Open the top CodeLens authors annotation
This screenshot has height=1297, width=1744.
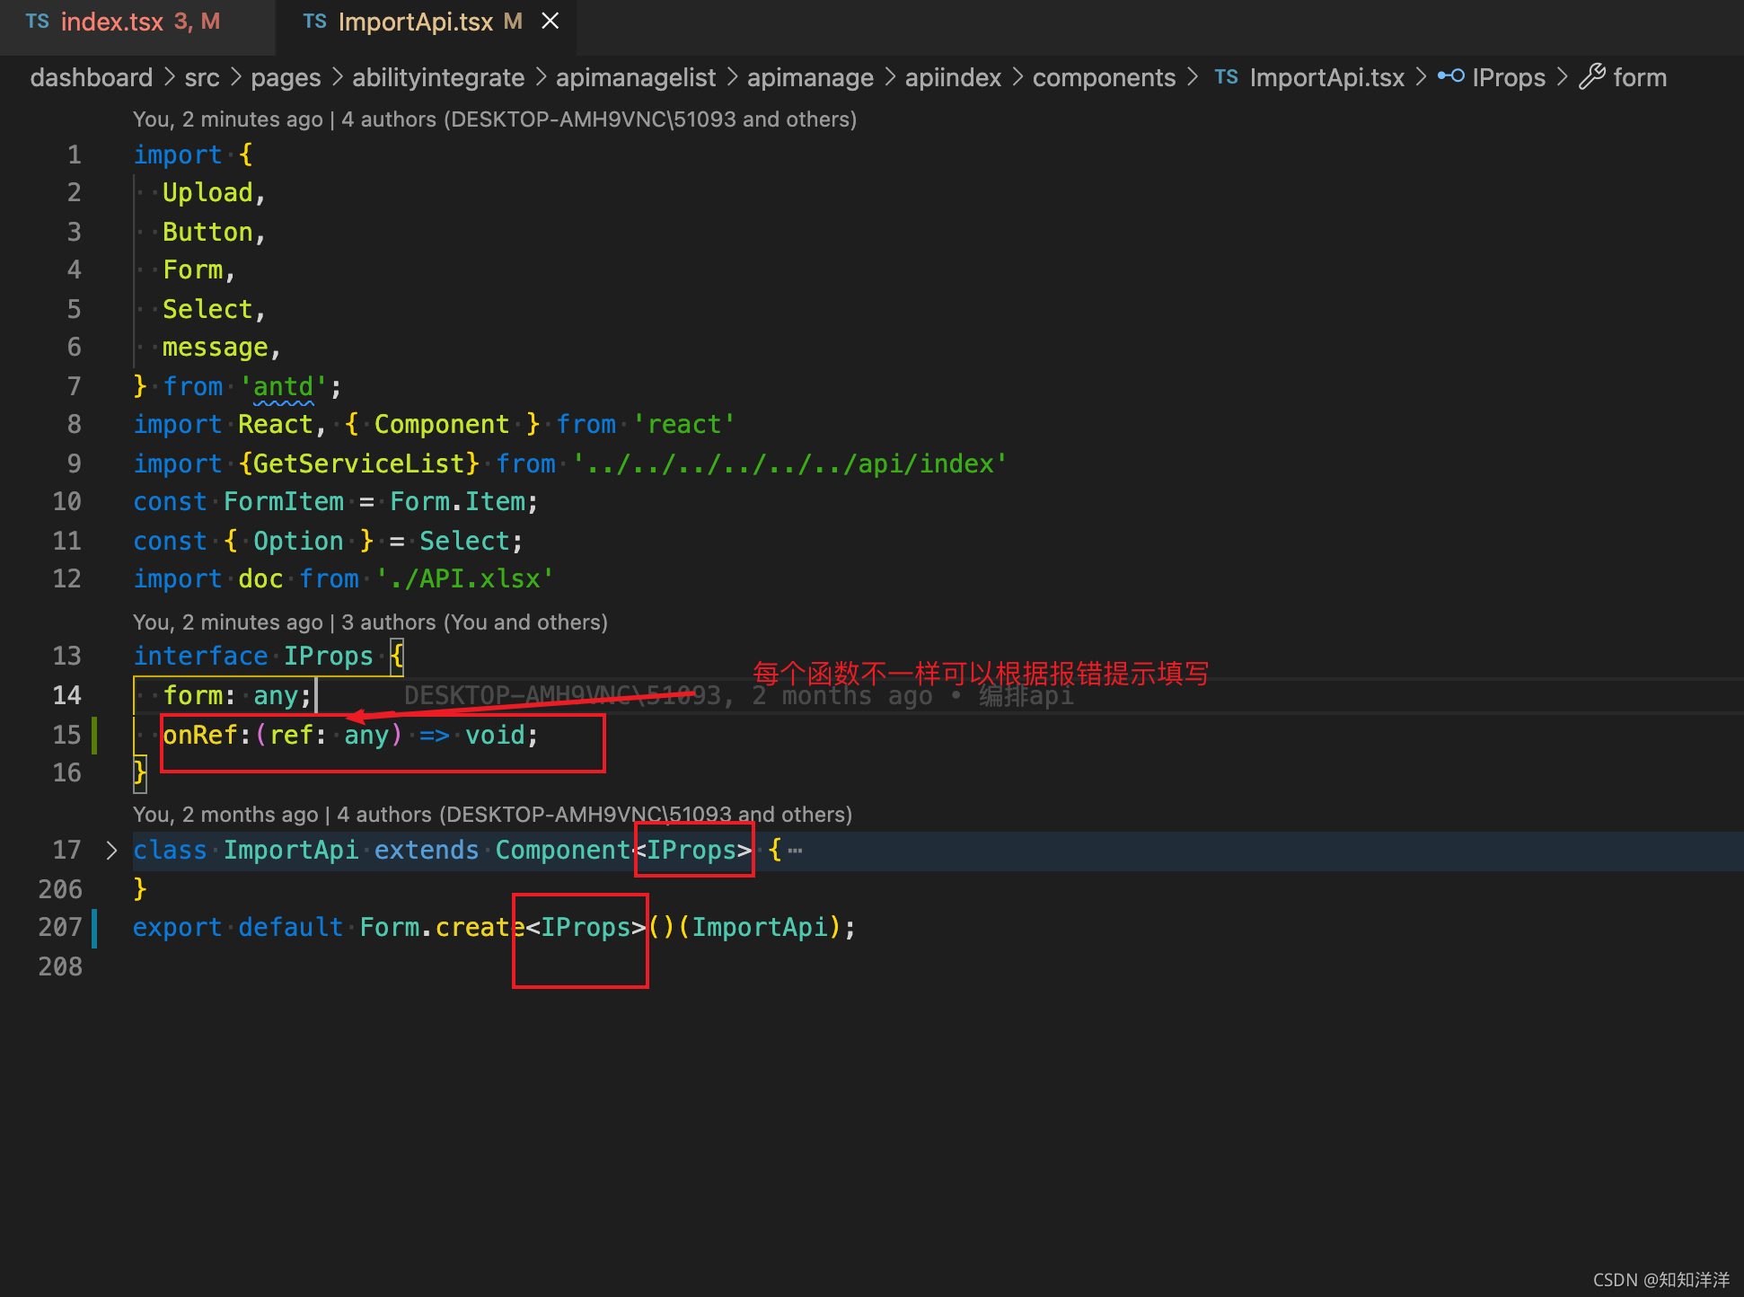pos(495,119)
